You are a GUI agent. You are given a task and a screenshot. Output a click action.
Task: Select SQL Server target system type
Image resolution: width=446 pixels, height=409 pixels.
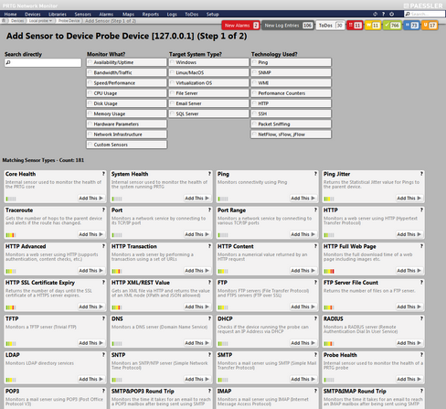point(209,113)
